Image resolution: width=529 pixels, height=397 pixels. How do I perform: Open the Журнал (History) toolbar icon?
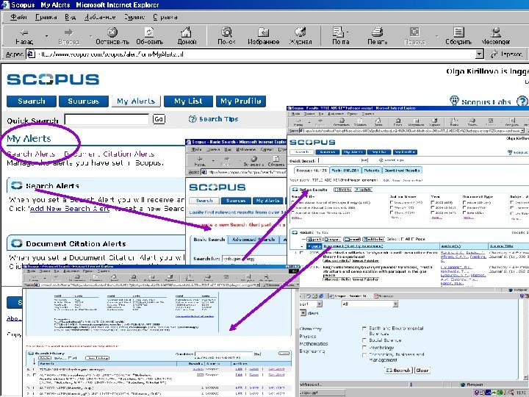coord(300,32)
